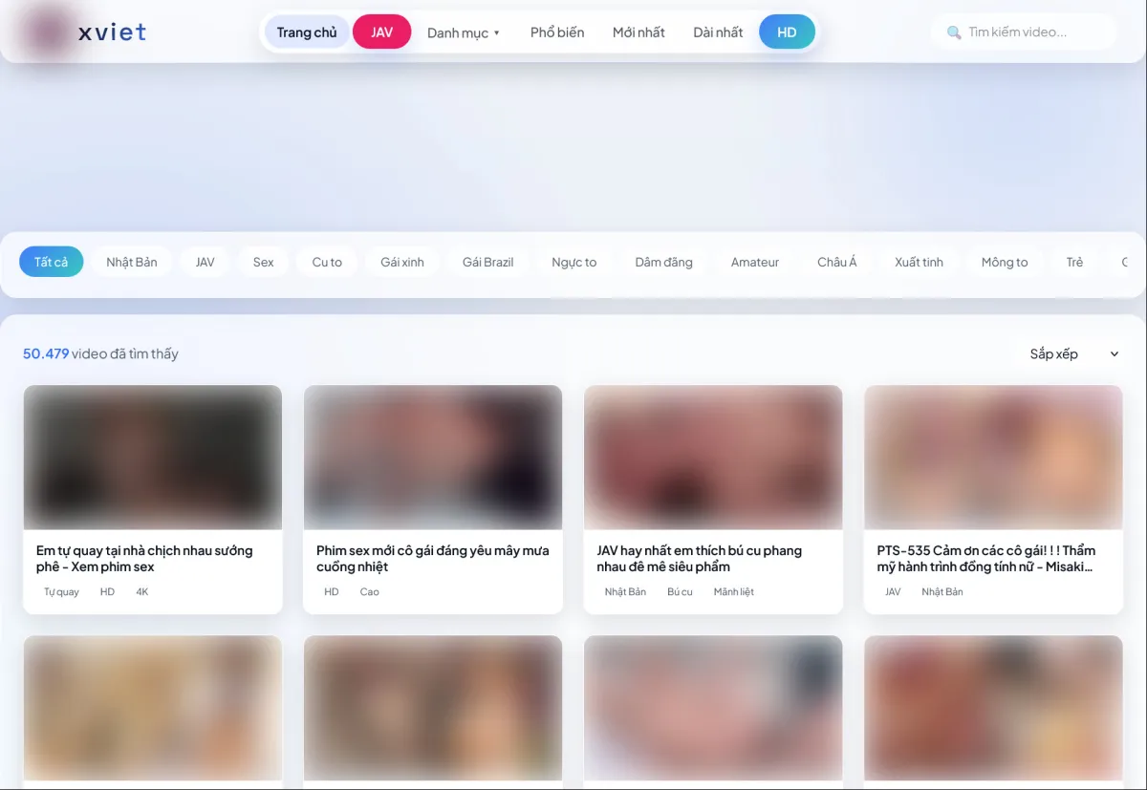Choose the Amateur category chip

[755, 262]
